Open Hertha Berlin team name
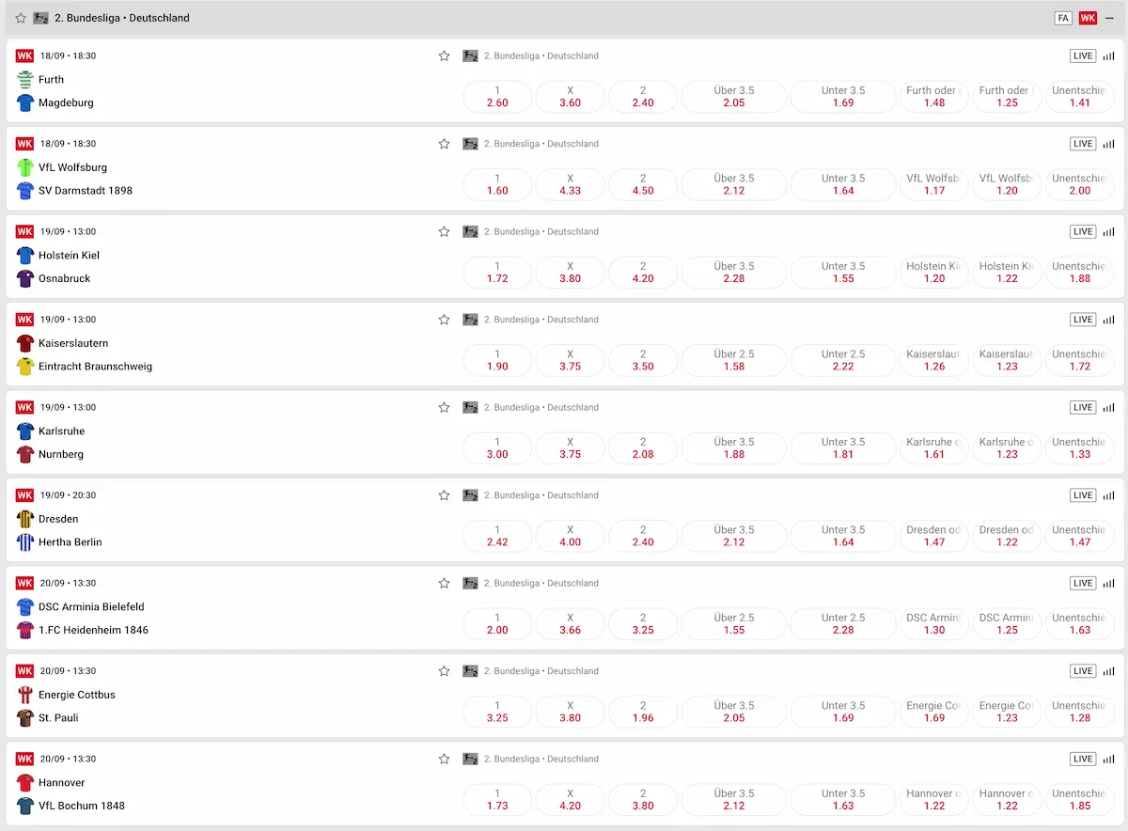Viewport: 1128px width, 831px height. (70, 542)
